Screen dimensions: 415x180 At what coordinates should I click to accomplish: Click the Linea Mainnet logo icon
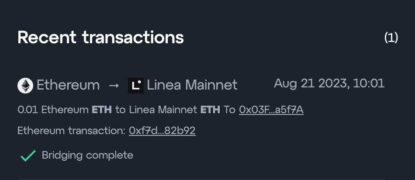click(136, 85)
